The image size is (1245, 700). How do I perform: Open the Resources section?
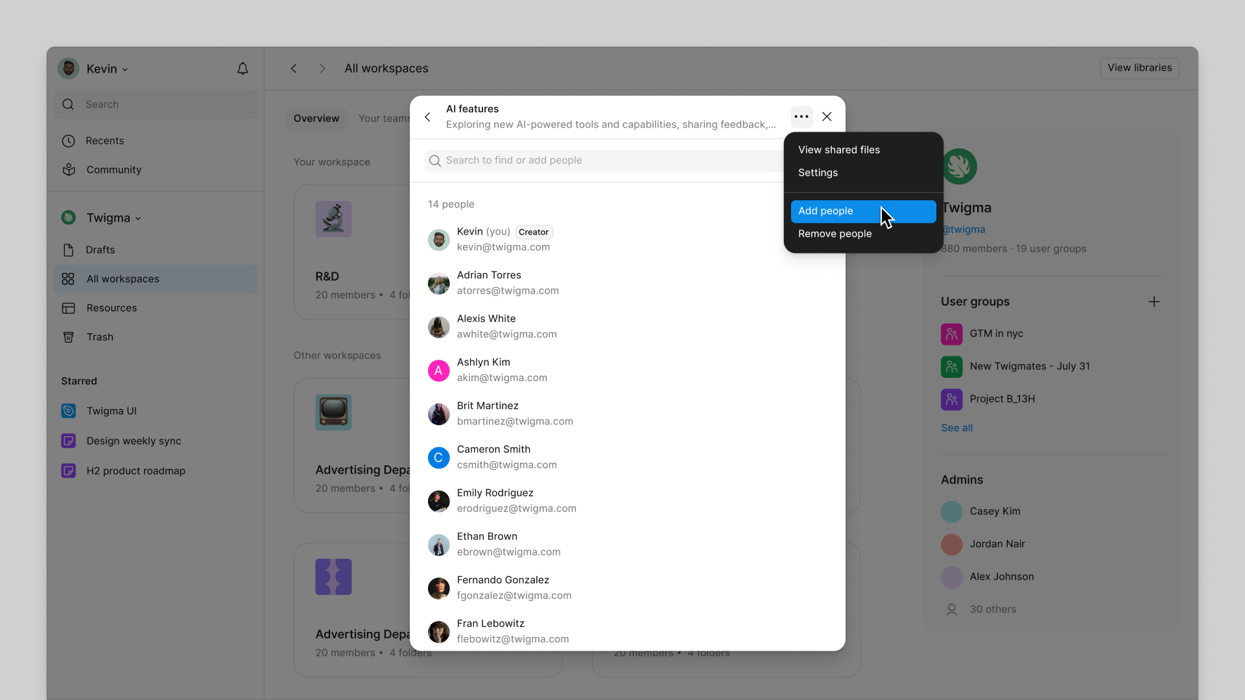tap(112, 308)
